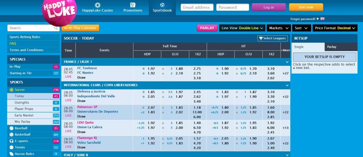Viewport: 363px width, 157px height.
Task: Click the Tennis sport icon
Action: point(12,147)
